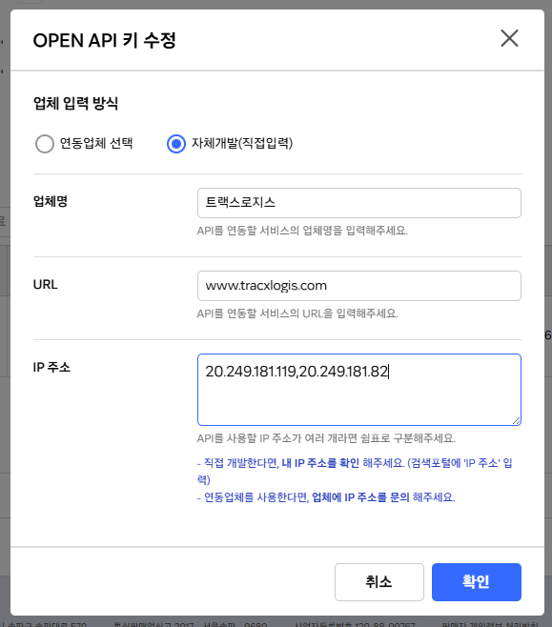Click the URL을 입력해주세요 helper text
Image resolution: width=552 pixels, height=627 pixels.
(x=297, y=313)
